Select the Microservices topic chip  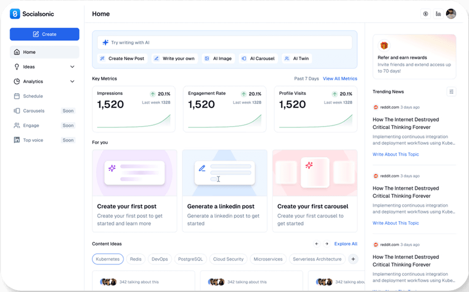(x=268, y=259)
